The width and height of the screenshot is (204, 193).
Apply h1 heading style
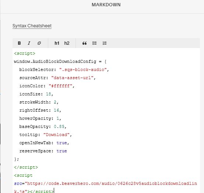[x=57, y=43]
